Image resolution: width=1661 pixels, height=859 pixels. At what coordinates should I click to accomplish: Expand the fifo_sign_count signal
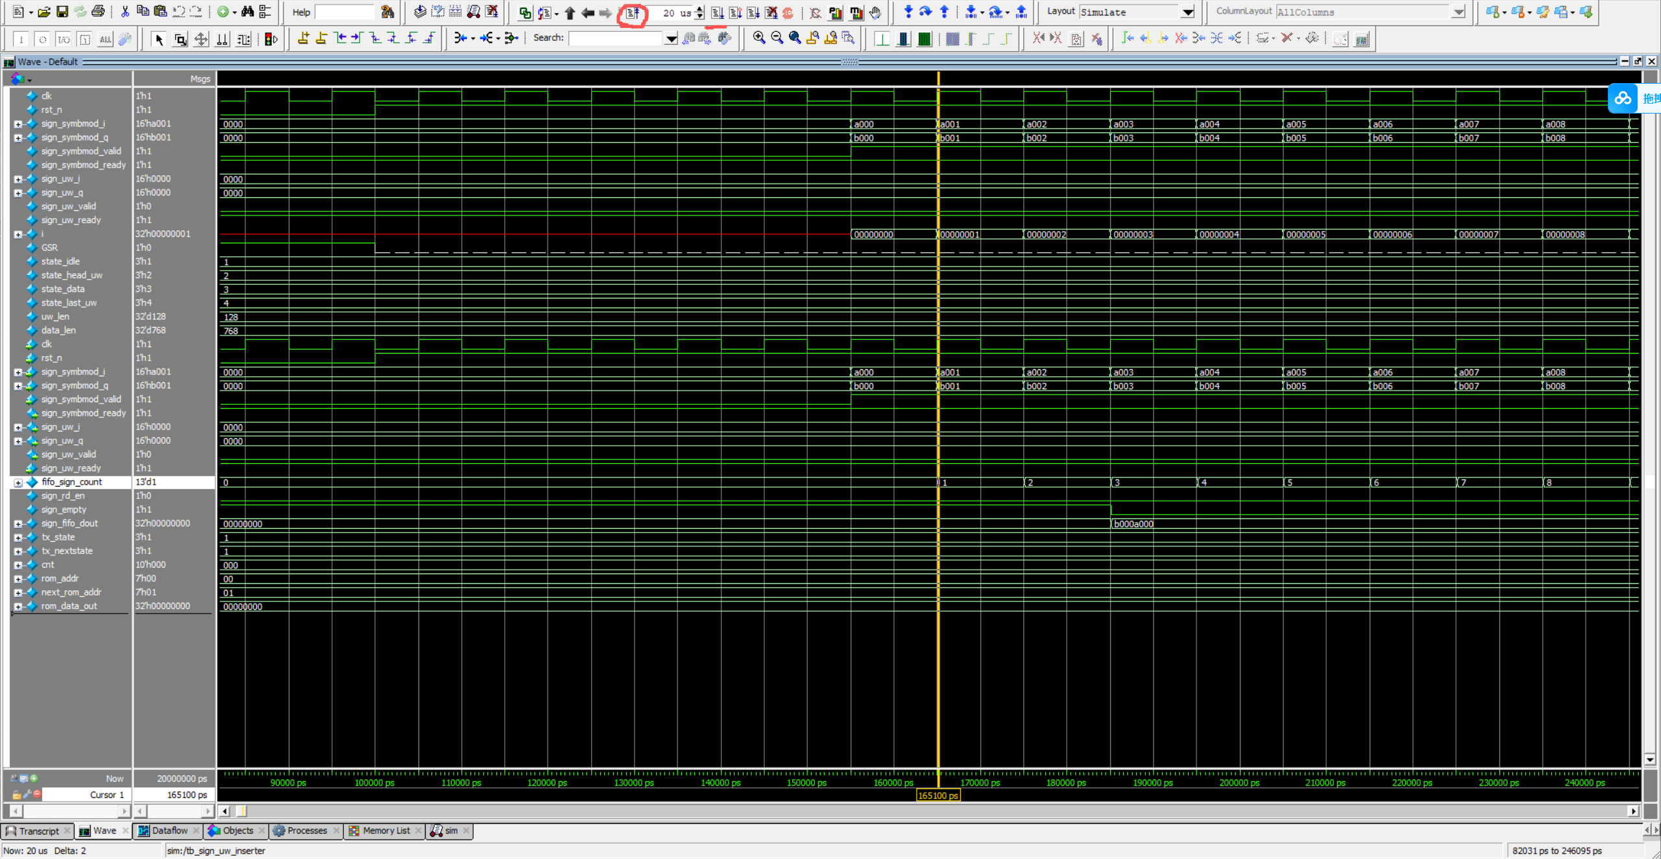click(x=18, y=483)
